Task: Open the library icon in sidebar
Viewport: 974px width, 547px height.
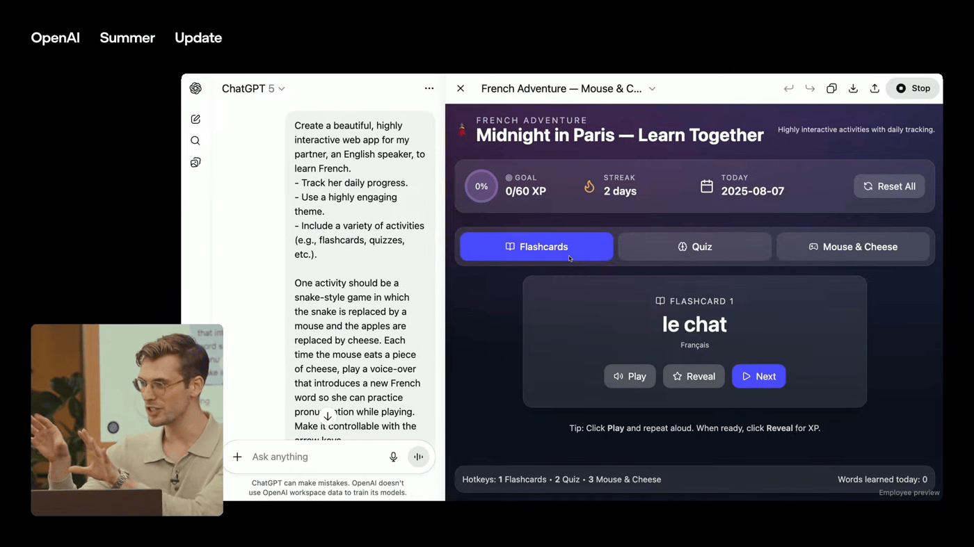Action: tap(195, 163)
